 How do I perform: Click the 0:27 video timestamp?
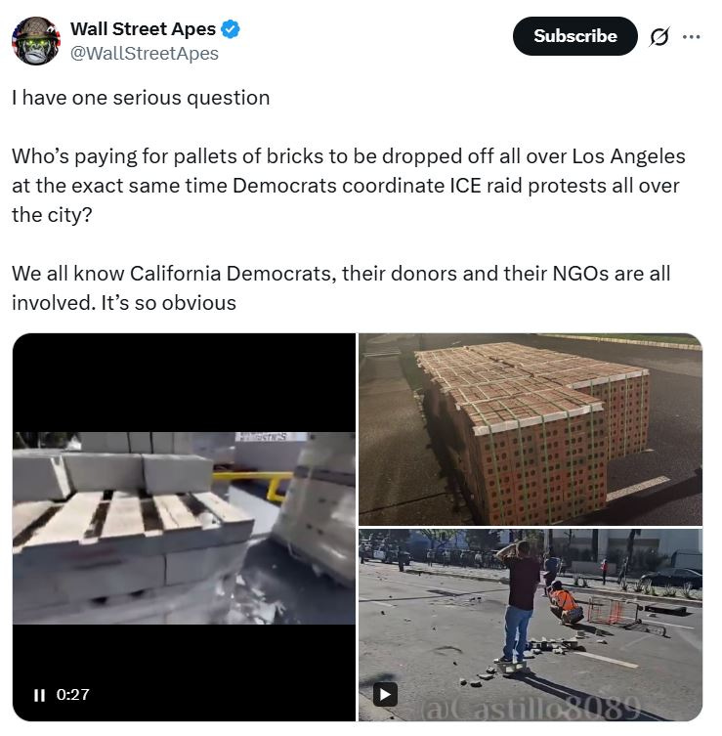click(x=72, y=695)
